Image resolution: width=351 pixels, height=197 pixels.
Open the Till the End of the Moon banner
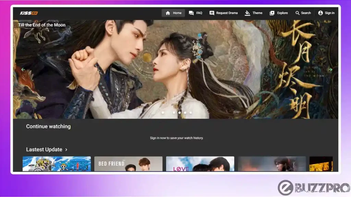point(175,69)
